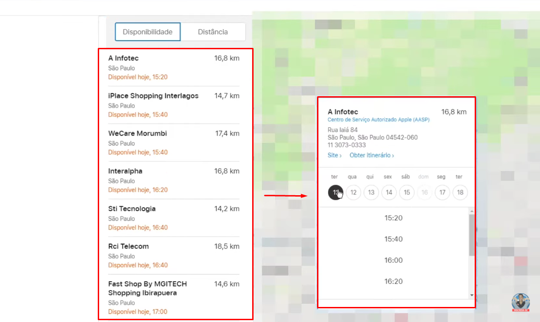This screenshot has height=322, width=540.
Task: Open the Site link for A Infotec
Action: point(334,156)
